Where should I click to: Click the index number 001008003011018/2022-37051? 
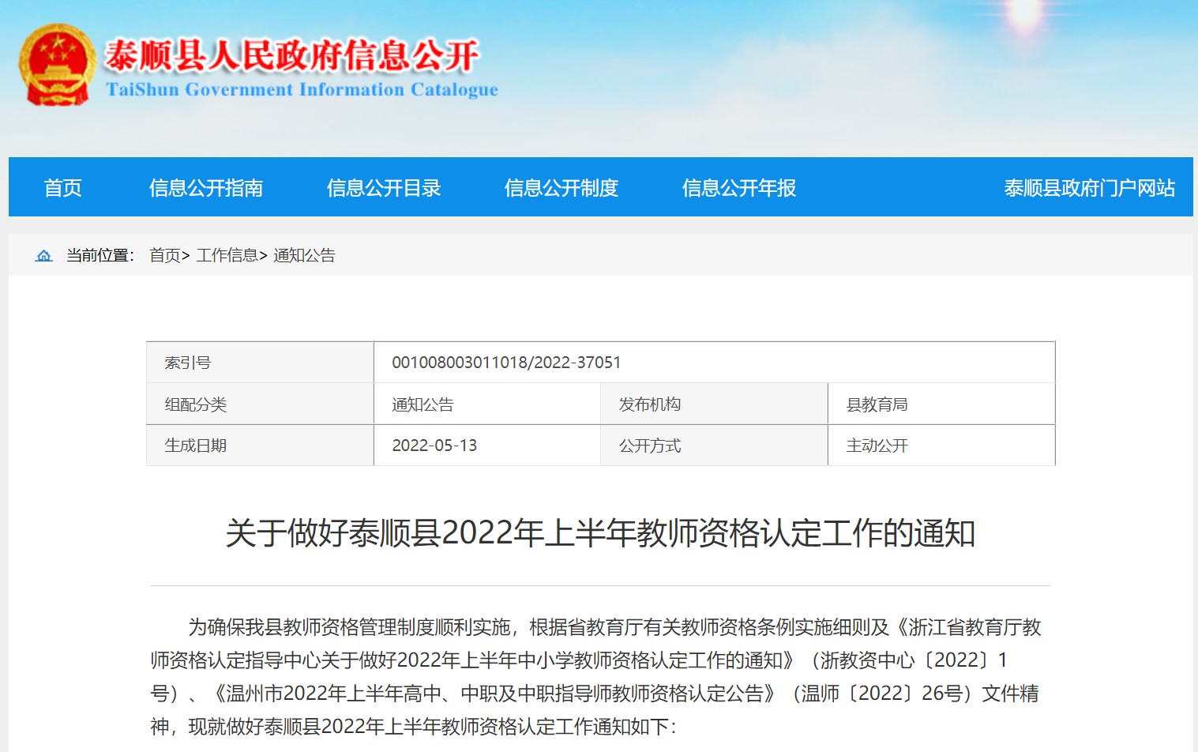pos(506,363)
